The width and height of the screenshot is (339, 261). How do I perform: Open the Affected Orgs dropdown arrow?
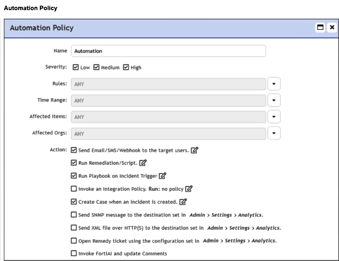pos(274,133)
